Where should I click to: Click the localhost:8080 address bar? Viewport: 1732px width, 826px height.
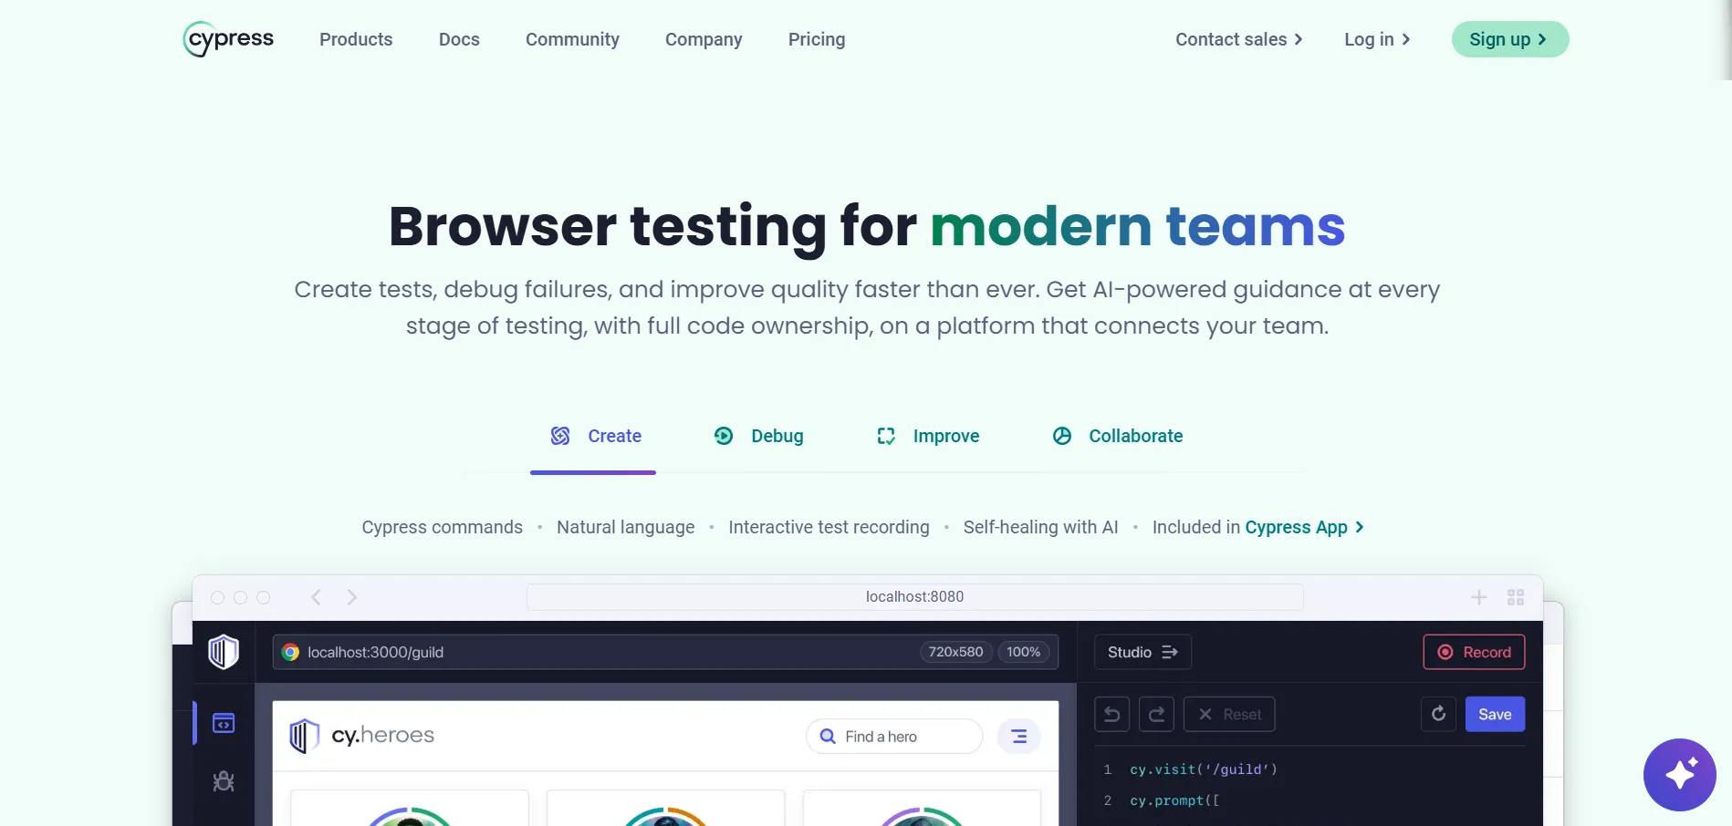click(915, 597)
